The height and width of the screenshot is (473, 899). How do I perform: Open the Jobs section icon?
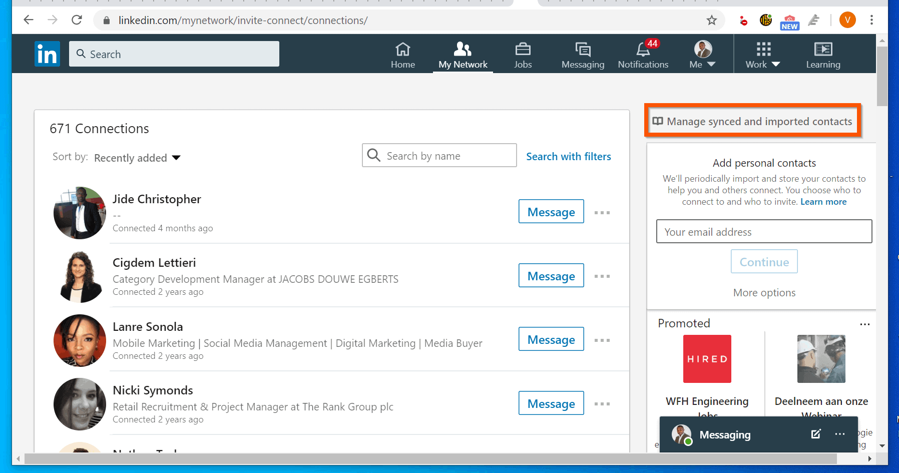tap(523, 49)
